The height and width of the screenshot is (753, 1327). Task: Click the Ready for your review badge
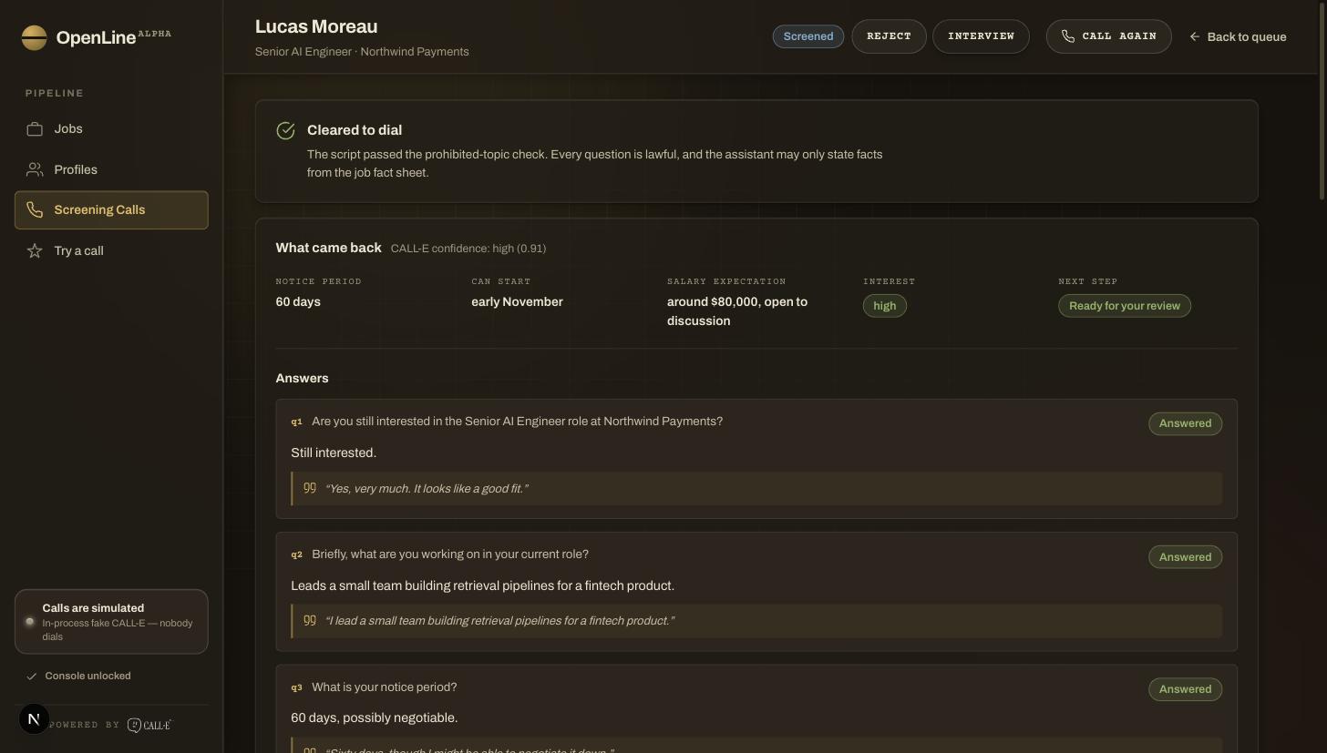pyautogui.click(x=1125, y=306)
